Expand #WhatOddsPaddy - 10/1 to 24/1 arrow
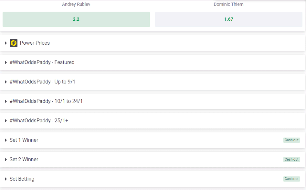Screen dimensions: 306x190 6,101
